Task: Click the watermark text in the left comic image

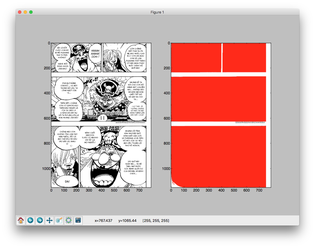Action: click(x=130, y=122)
